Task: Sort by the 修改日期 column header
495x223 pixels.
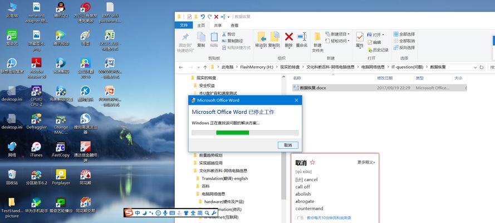Action: (385, 79)
